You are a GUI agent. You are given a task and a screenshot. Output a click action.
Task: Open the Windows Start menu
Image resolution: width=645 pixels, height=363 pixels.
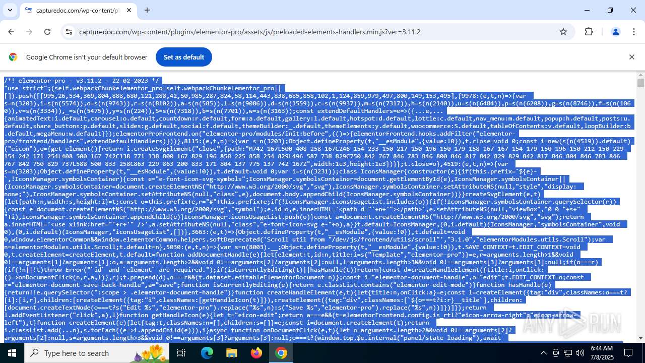[x=12, y=353]
